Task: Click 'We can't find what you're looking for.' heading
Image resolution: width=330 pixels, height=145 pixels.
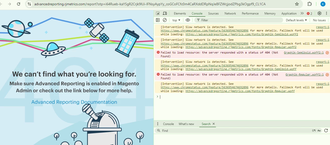Action: [74, 74]
